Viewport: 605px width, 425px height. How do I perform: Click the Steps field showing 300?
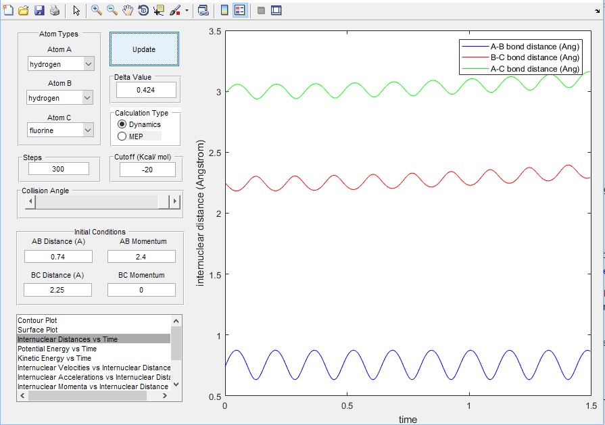pyautogui.click(x=59, y=169)
